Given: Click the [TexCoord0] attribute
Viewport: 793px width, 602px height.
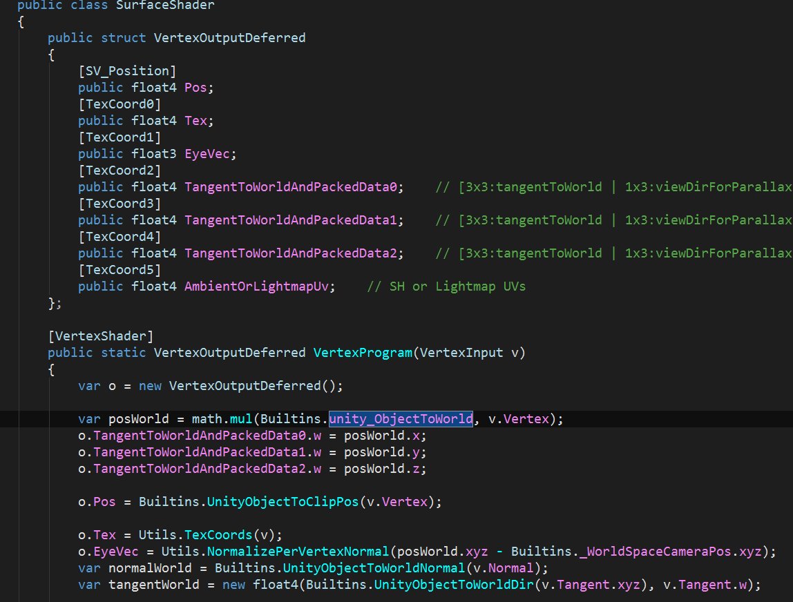Looking at the screenshot, I should pos(120,104).
